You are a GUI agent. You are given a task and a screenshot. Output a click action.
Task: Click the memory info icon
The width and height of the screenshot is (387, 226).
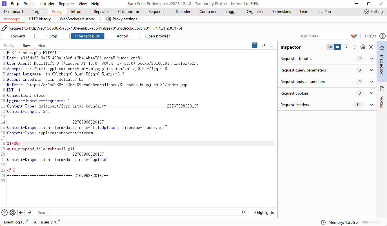click(x=323, y=222)
